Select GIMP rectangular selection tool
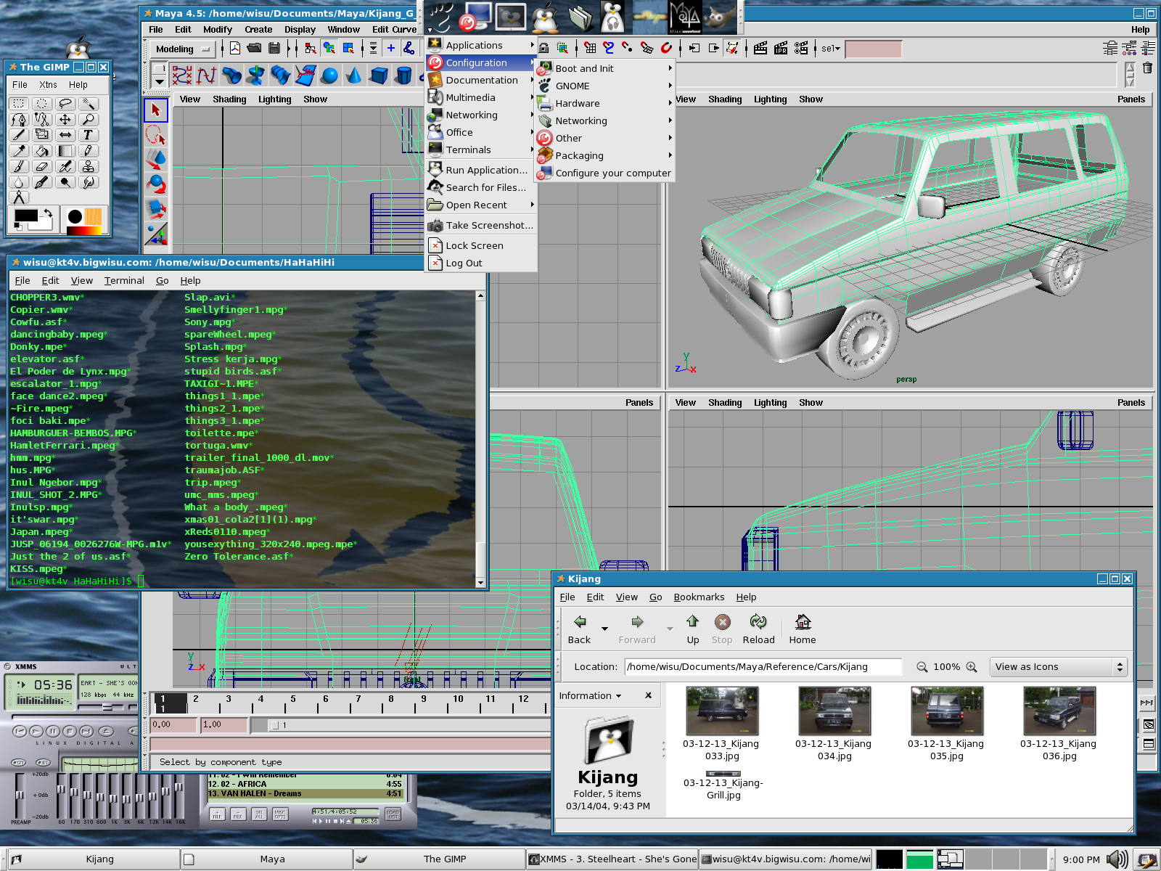 [x=19, y=104]
